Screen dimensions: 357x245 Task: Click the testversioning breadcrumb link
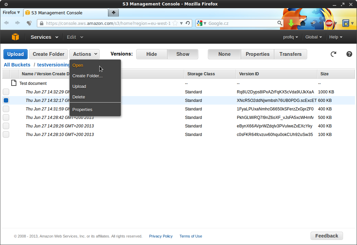click(54, 65)
